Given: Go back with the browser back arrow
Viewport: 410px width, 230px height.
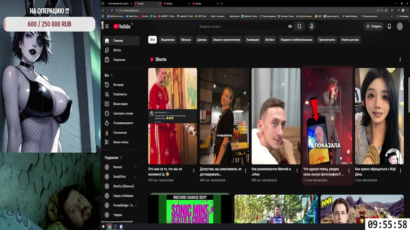Looking at the screenshot, I should [x=103, y=10].
